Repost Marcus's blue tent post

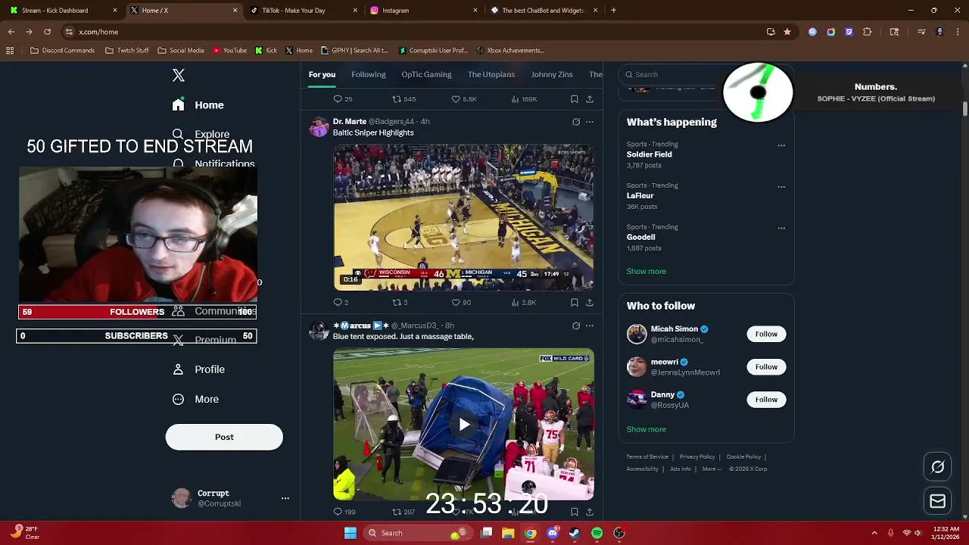tap(396, 512)
